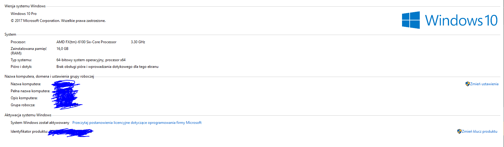Click the Opis komputera label
The image size is (504, 147).
(x=24, y=98)
